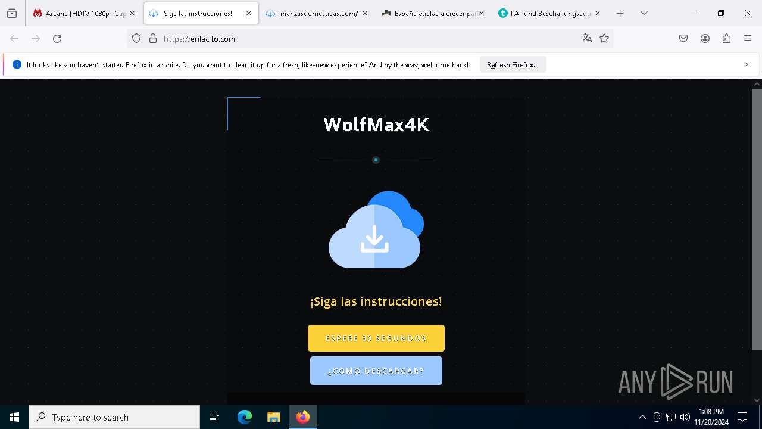Reload the current page
Viewport: 762px width, 429px height.
(x=57, y=39)
